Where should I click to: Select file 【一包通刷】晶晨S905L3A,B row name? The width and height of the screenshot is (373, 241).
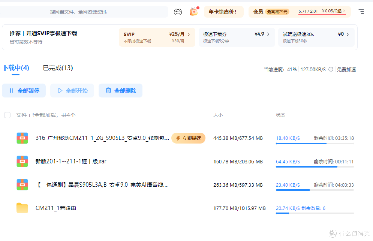[102, 185]
